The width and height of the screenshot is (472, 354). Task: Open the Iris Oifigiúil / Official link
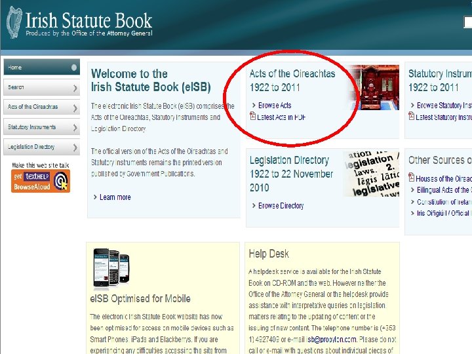(444, 213)
